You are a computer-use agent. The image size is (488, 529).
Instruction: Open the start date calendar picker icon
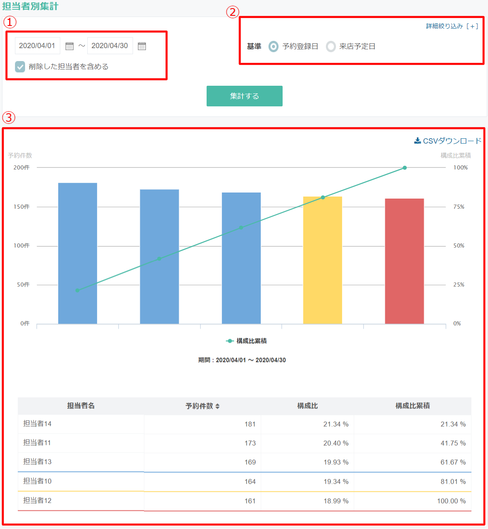tap(70, 46)
